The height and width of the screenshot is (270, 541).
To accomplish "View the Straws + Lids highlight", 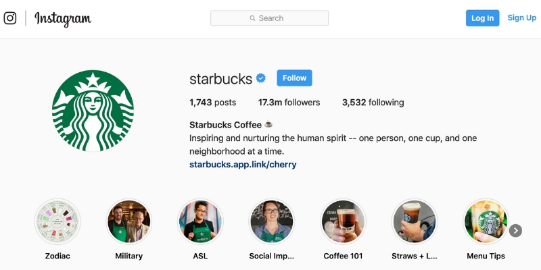I will tap(415, 221).
